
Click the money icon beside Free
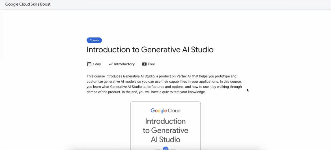pyautogui.click(x=144, y=64)
